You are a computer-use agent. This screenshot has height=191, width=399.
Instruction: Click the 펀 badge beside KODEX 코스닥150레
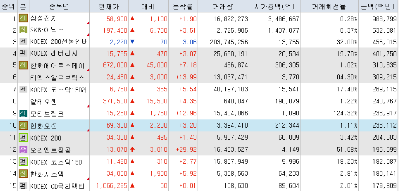coord(23,89)
